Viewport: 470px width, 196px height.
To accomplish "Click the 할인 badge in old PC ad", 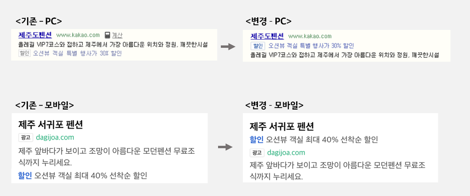I will tap(24, 53).
